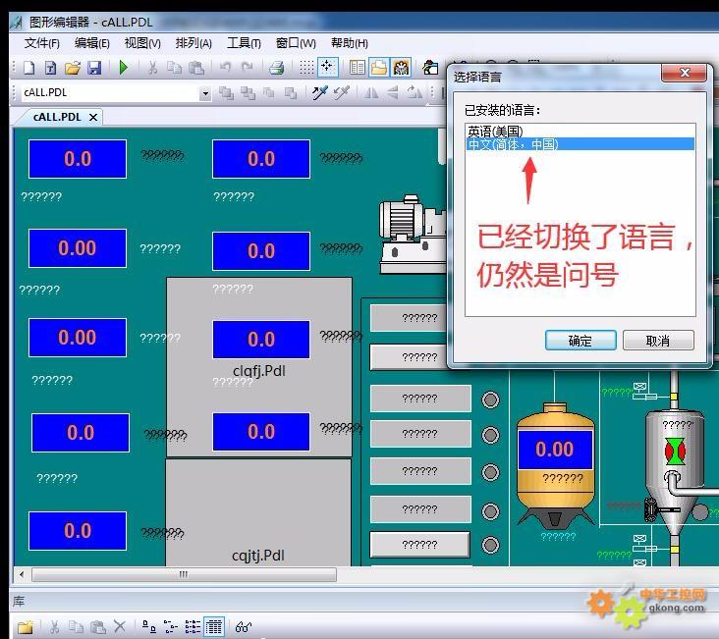Toggle library details view
Image resolution: width=719 pixels, height=639 pixels.
[214, 626]
